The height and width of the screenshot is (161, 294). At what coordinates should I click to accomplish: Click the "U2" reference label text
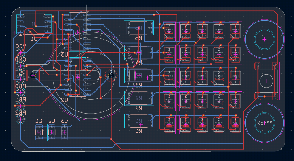point(64,100)
